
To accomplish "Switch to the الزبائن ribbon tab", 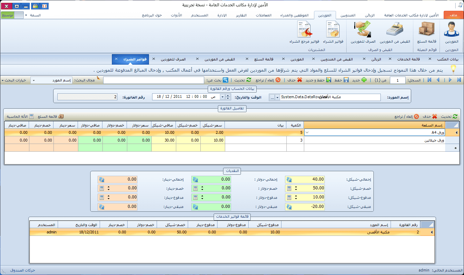I will coord(370,15).
